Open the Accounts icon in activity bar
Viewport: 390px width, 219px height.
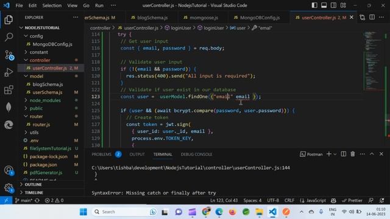pyautogui.click(x=9, y=170)
